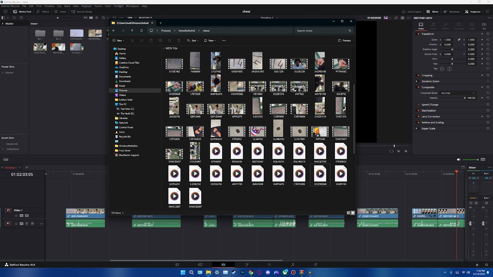Add keyframe for Transform section
The height and width of the screenshot is (277, 493).
coord(482,34)
